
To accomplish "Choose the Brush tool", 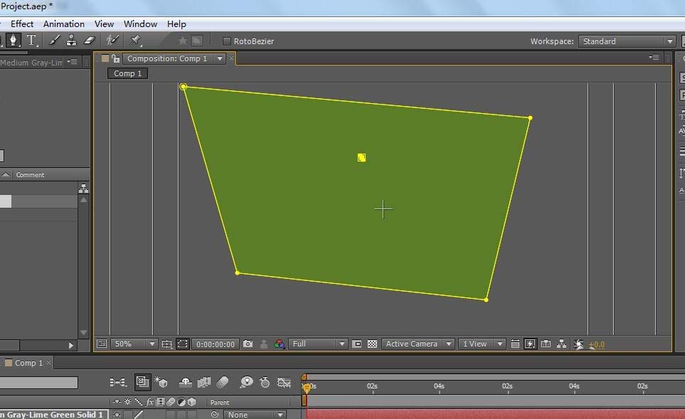I will pos(55,41).
